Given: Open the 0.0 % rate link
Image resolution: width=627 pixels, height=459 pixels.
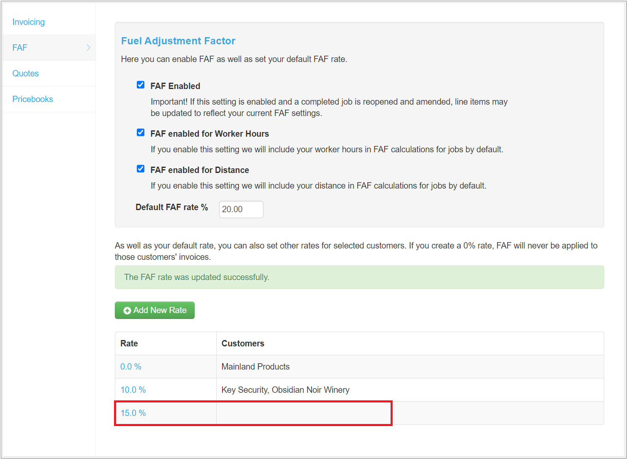Looking at the screenshot, I should click(x=130, y=367).
